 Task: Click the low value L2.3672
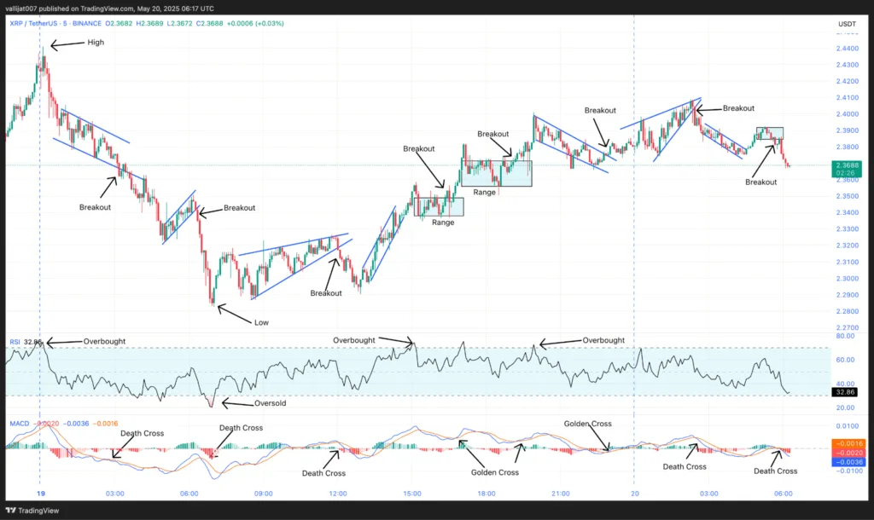pyautogui.click(x=179, y=23)
